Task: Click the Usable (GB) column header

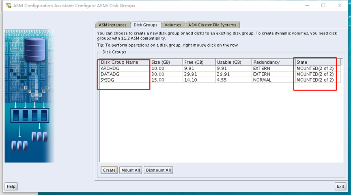Action: point(234,62)
